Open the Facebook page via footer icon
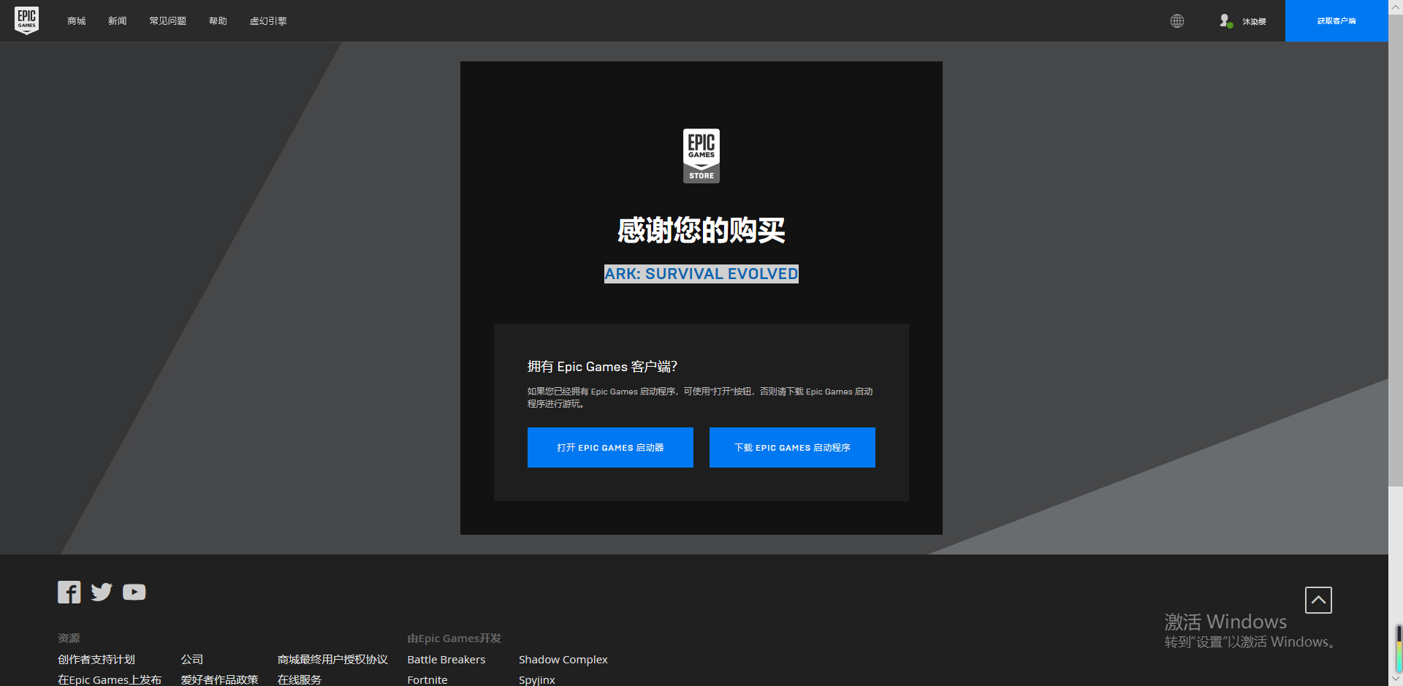The height and width of the screenshot is (686, 1403). [69, 592]
